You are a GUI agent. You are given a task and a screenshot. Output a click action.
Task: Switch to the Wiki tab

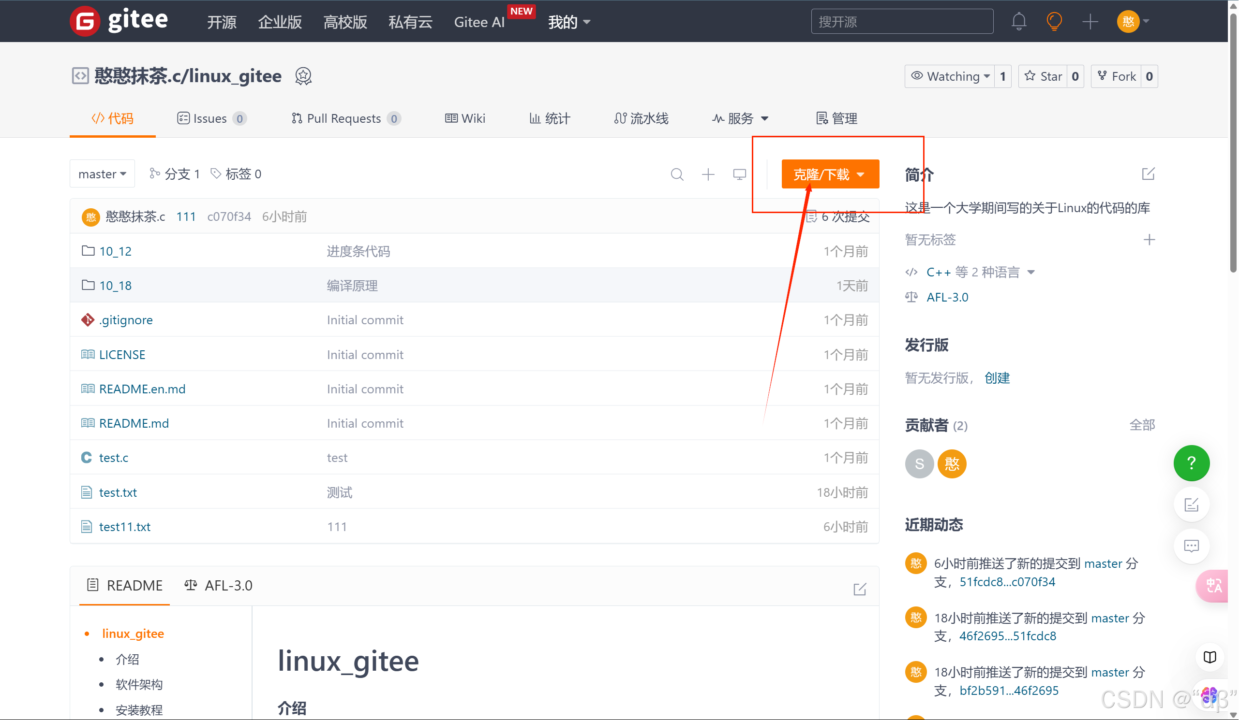[x=464, y=118]
